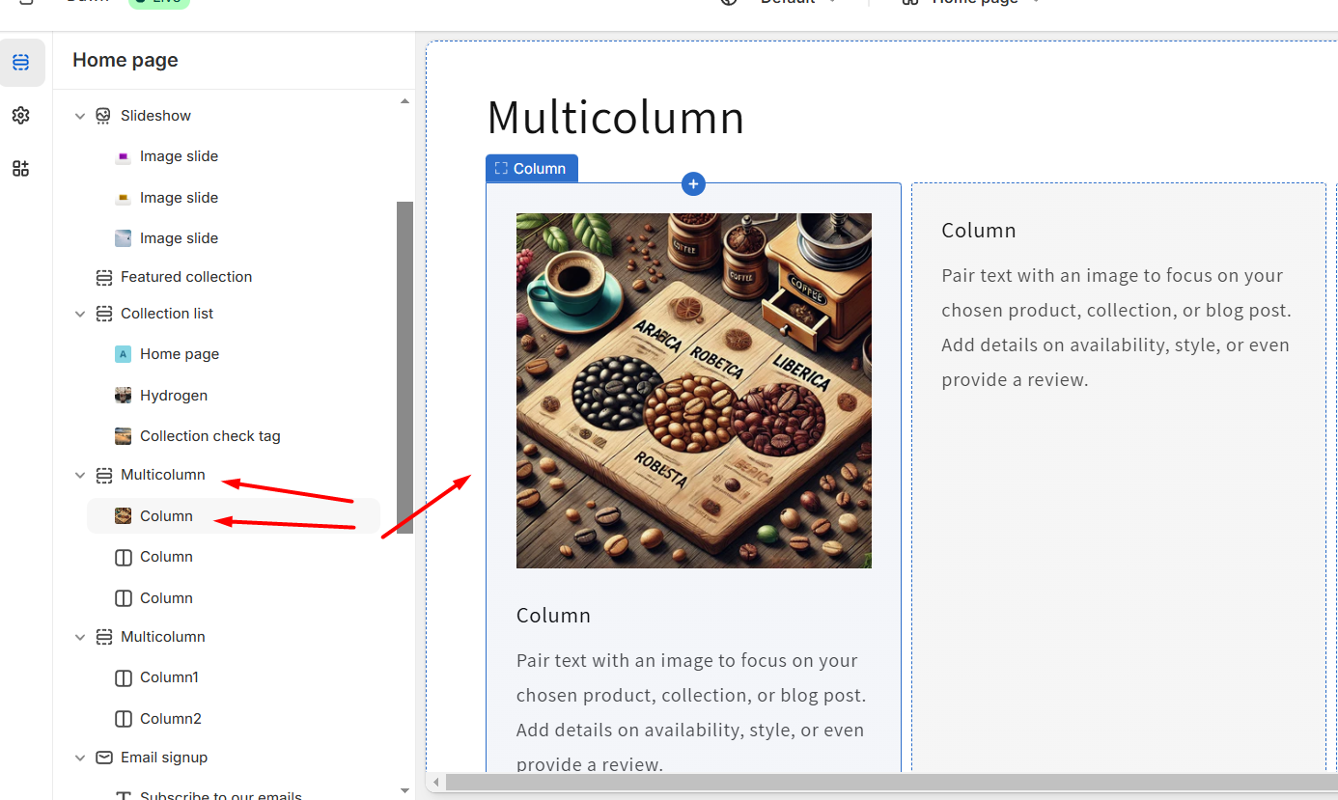1338x800 pixels.
Task: Collapse the Collection list section
Action: pos(80,314)
